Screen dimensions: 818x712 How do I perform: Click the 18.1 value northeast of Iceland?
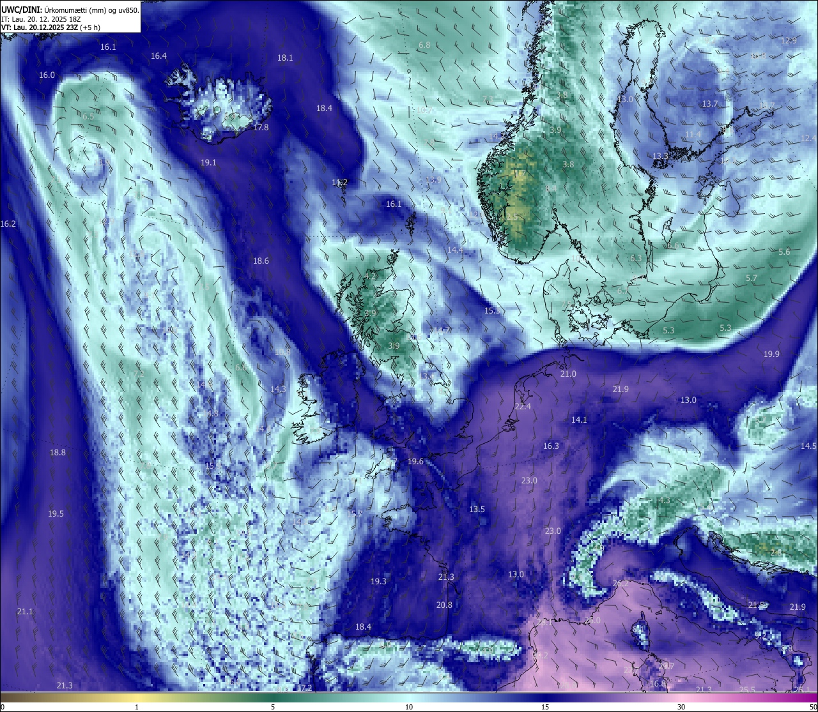285,58
